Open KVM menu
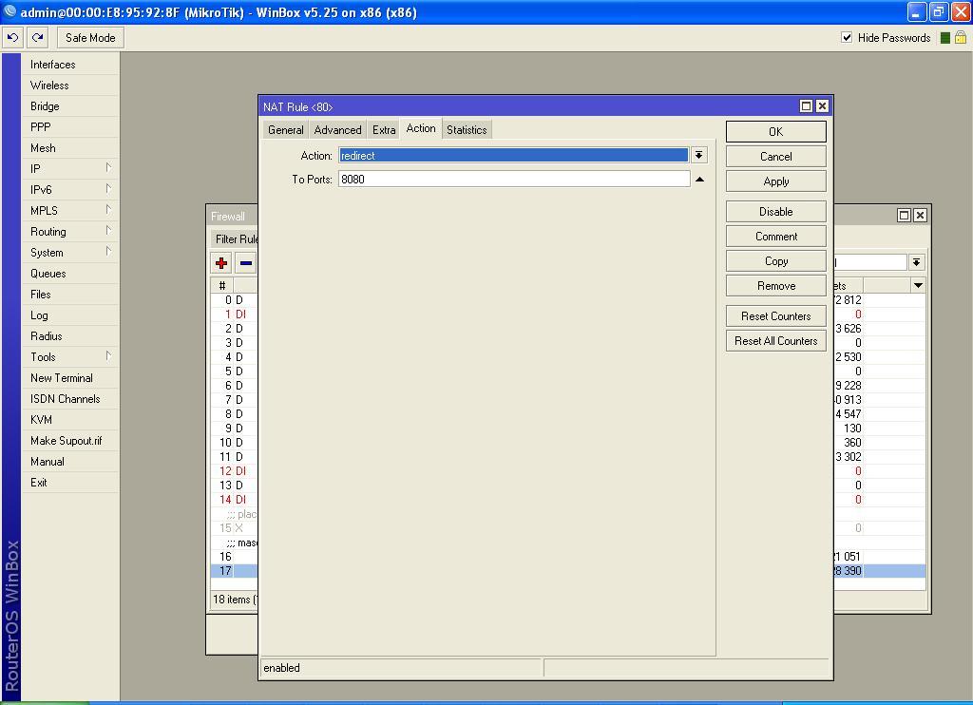The height and width of the screenshot is (705, 973). (x=69, y=420)
